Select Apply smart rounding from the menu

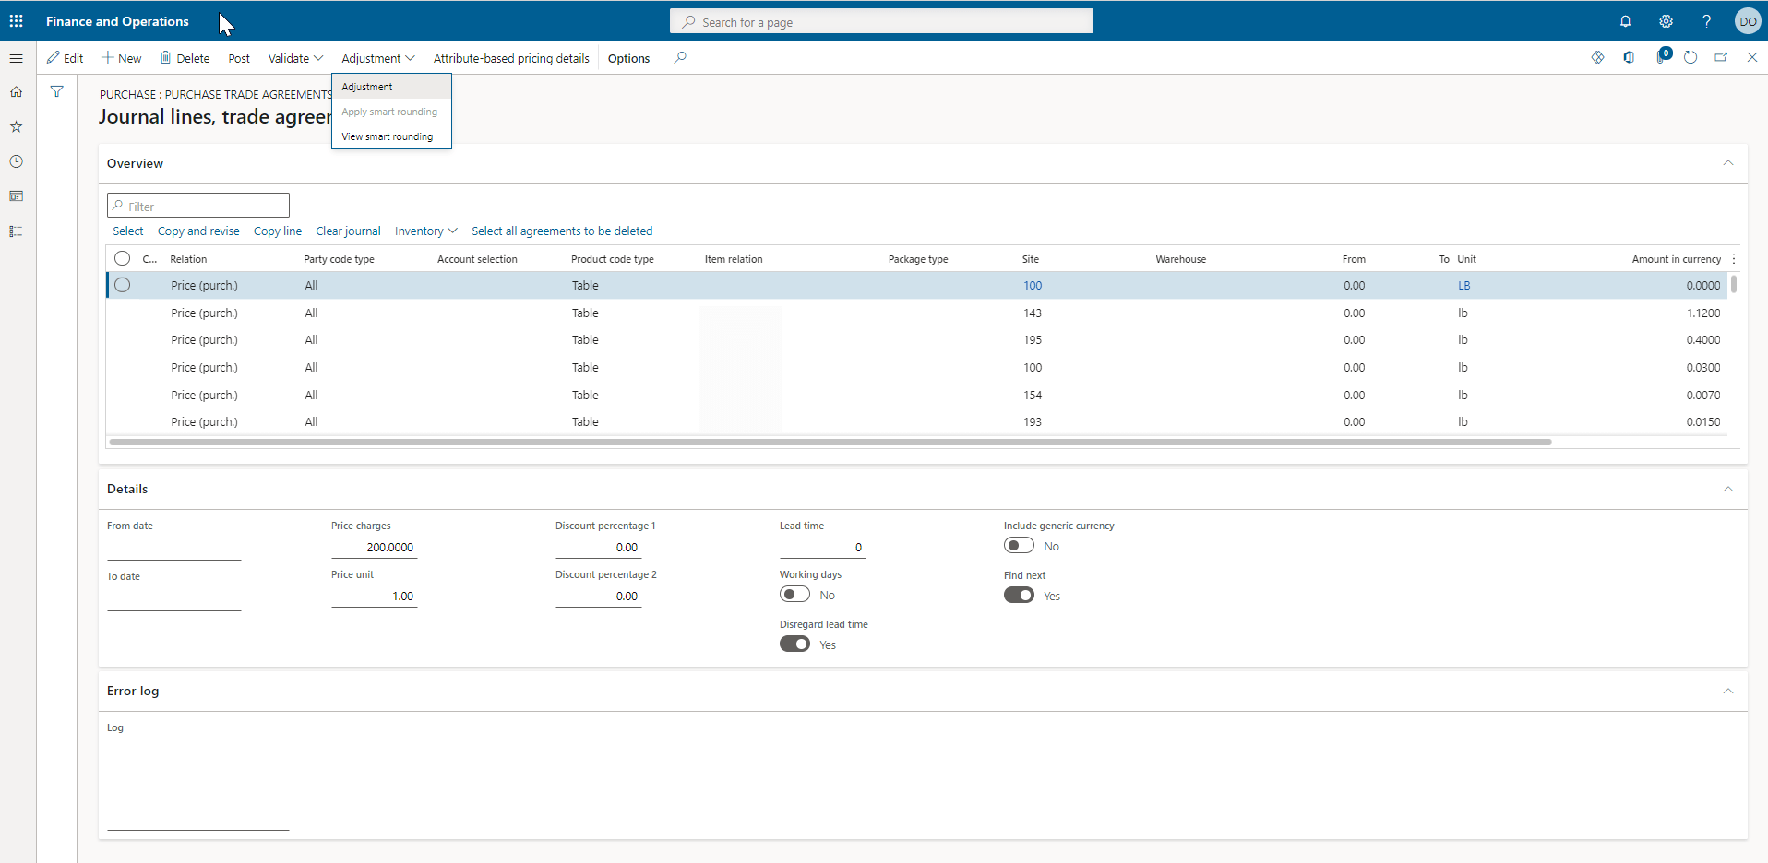[x=389, y=112]
